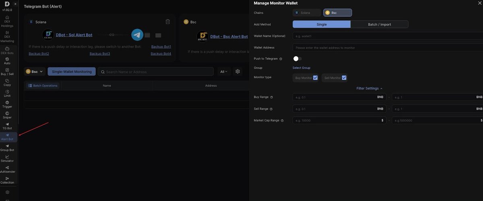
Task: Collapse sidebar with double-chevron icon
Action: point(15,4)
